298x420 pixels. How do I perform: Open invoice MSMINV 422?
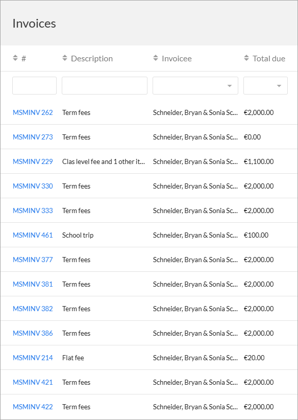(33, 407)
